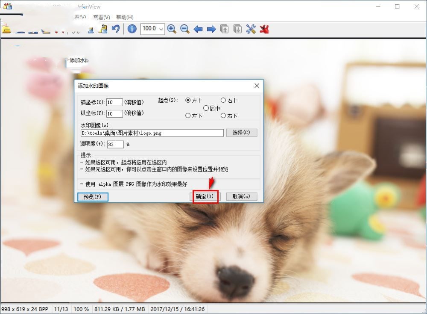The image size is (427, 314).
Task: Click the IrfanView title bar app icon
Action: coord(8,6)
